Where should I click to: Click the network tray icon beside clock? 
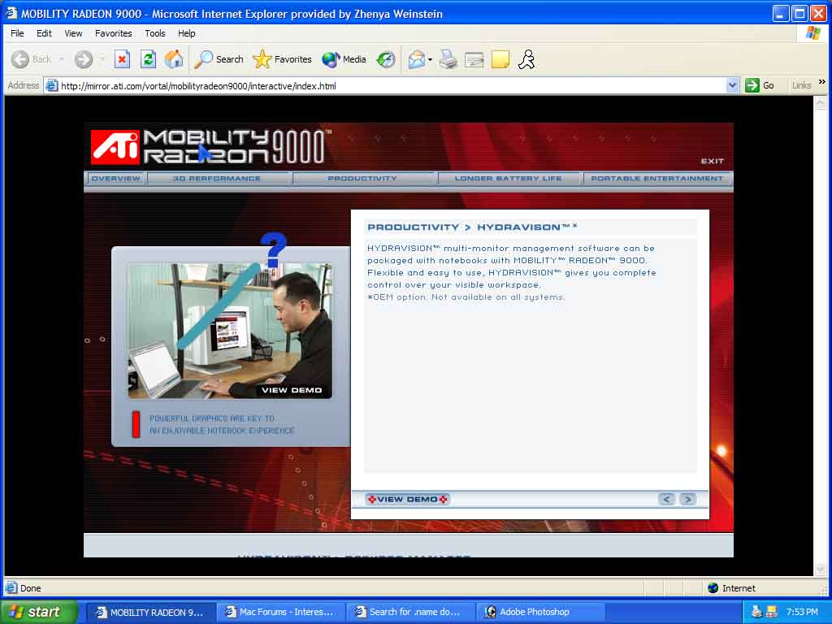(x=772, y=612)
